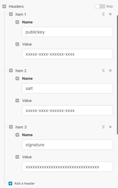Click the publickey name input field
The height and width of the screenshot is (188, 118).
[x=67, y=32]
